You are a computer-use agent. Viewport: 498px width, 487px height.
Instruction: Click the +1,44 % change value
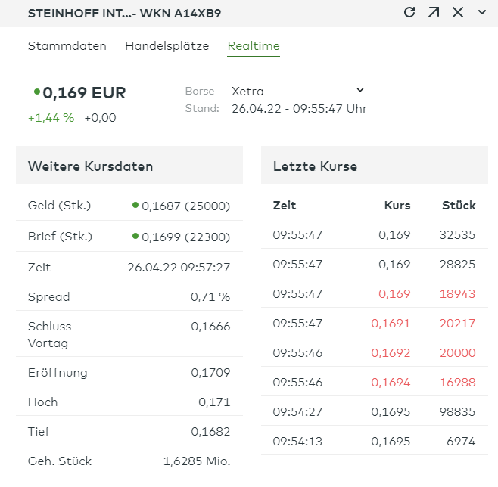point(51,117)
